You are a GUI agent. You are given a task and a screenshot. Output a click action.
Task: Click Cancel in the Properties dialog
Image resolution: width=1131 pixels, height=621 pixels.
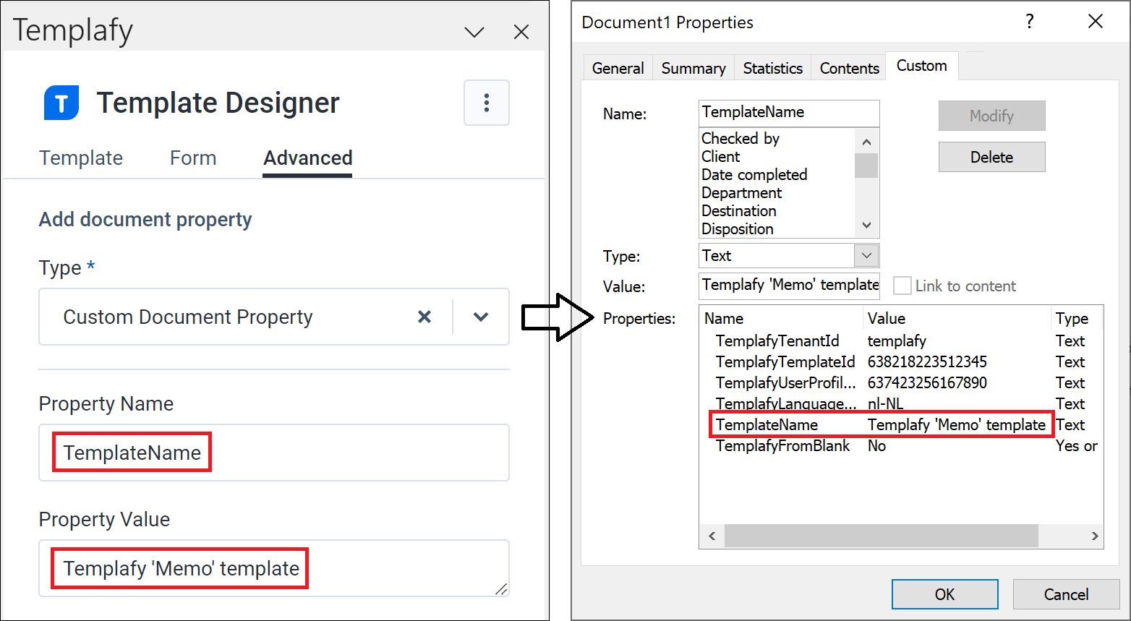(1067, 594)
